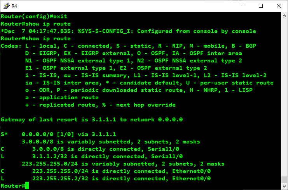This screenshot has width=288, height=190.
Task: Click '223.255.255.0/24 is variably subnetted' line
Action: pos(123,164)
